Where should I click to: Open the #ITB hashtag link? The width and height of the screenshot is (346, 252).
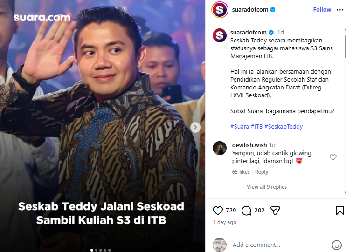256,127
